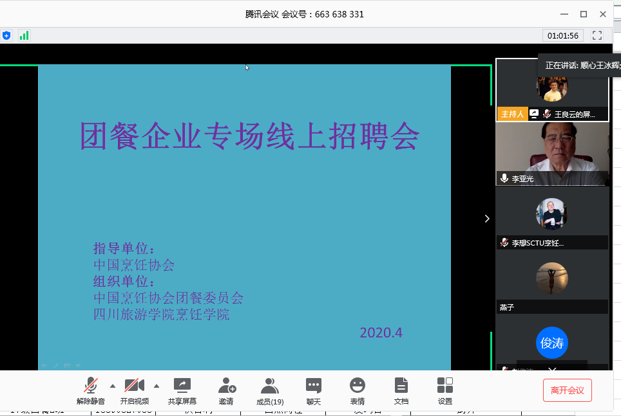Open the members list 成员(19)
Screen dimensions: 621x416
[270, 391]
